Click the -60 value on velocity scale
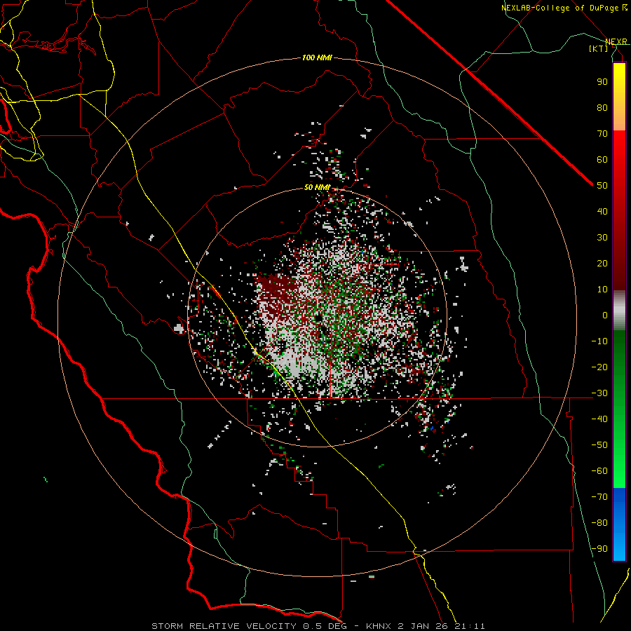 pyautogui.click(x=599, y=471)
